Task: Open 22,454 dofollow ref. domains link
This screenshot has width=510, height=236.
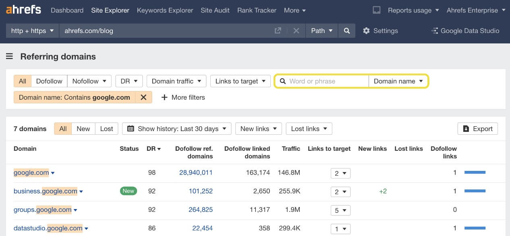Action: point(203,228)
